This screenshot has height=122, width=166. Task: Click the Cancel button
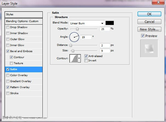pos(149,22)
